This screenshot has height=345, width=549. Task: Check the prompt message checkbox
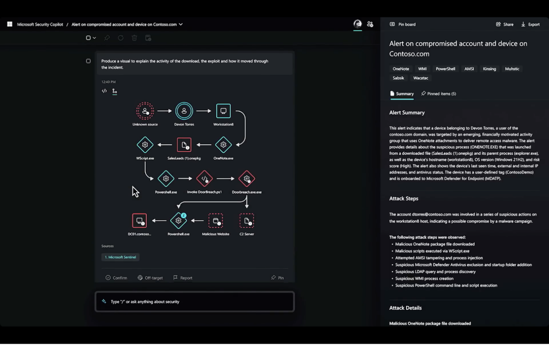point(89,61)
